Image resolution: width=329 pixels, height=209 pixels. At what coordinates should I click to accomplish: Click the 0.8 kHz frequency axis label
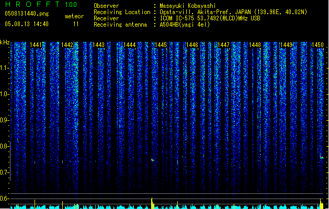pyautogui.click(x=4, y=146)
